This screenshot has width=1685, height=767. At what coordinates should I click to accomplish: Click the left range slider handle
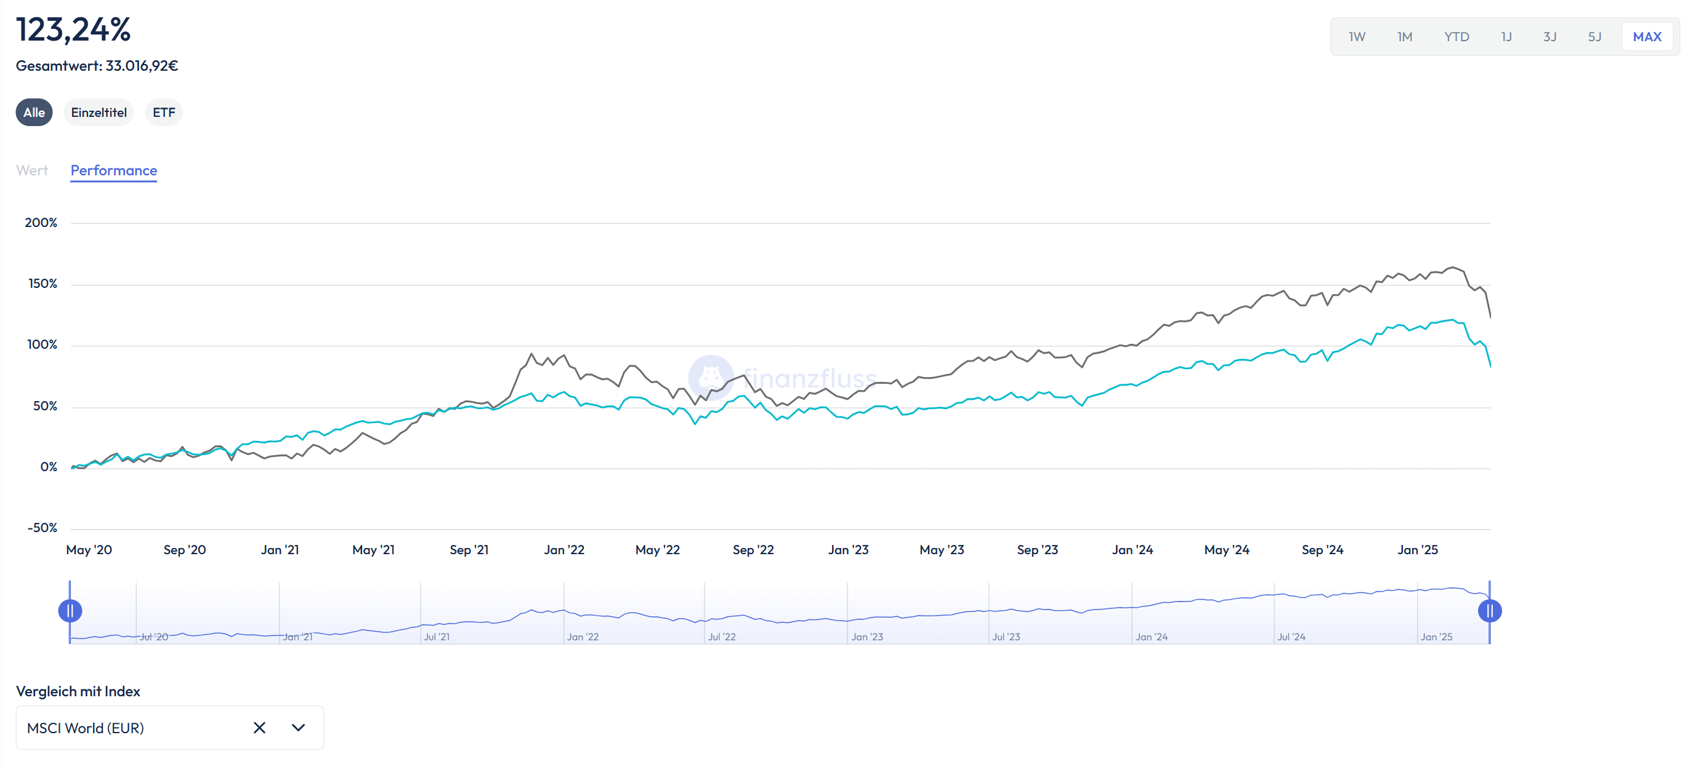[70, 610]
